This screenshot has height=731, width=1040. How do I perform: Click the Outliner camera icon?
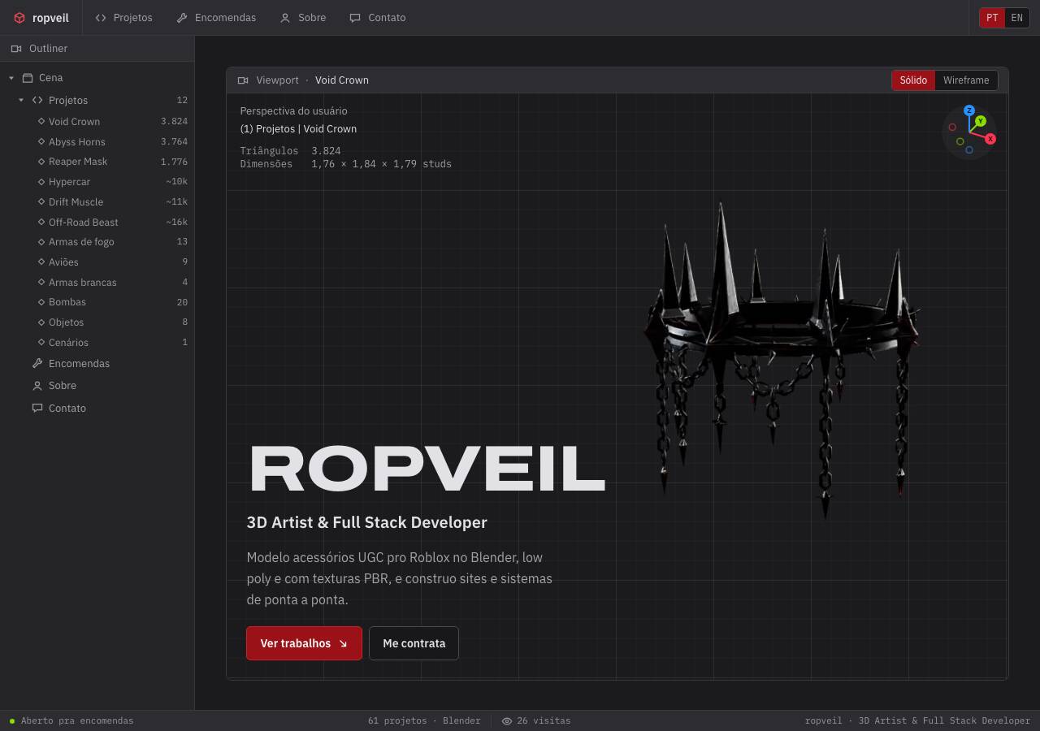(15, 49)
